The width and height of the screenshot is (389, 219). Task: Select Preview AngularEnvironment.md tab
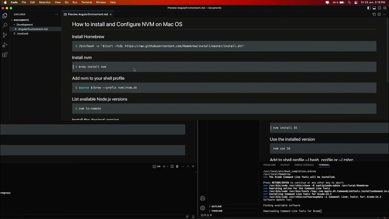point(88,14)
